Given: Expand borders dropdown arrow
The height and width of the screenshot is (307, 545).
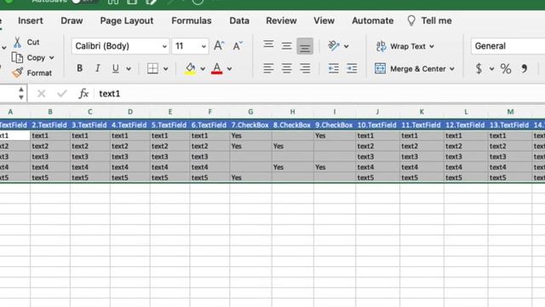Looking at the screenshot, I should [x=166, y=69].
